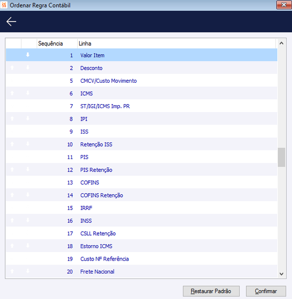Move Desconto row down
The height and width of the screenshot is (299, 292).
coord(28,67)
